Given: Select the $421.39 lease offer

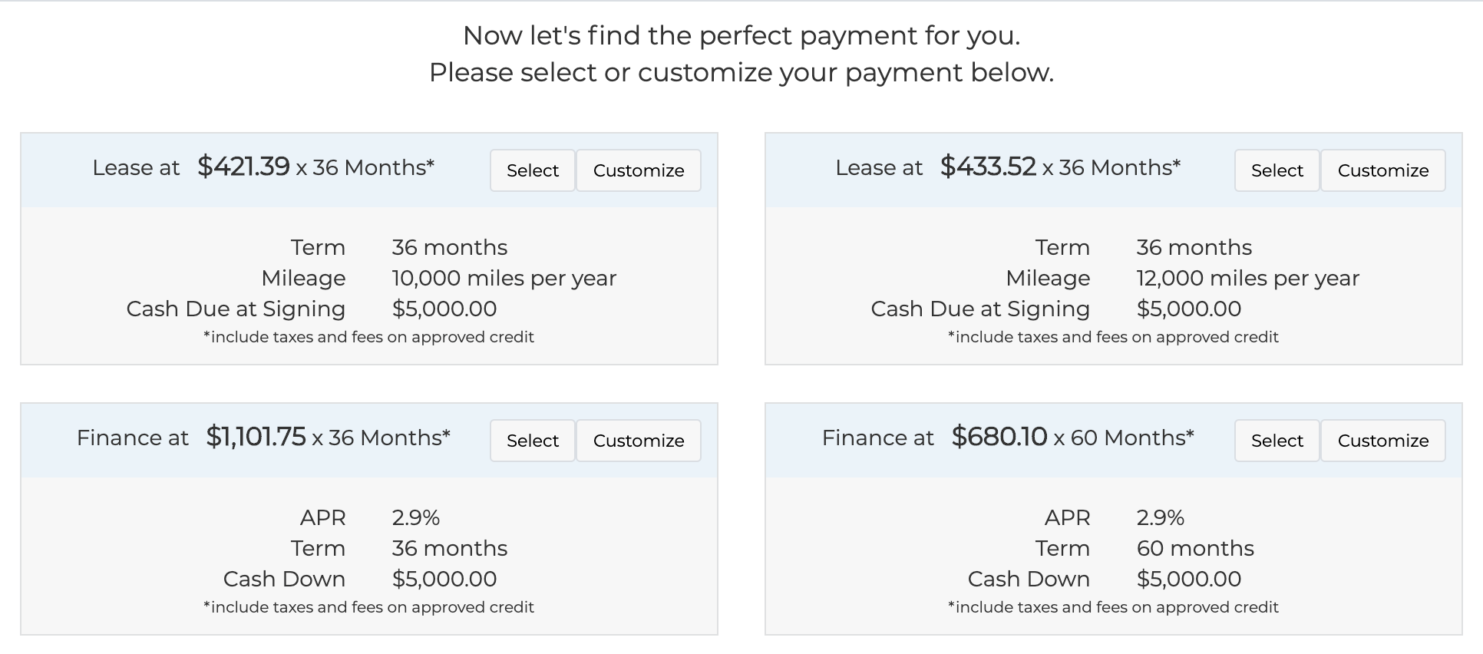Looking at the screenshot, I should [x=533, y=170].
